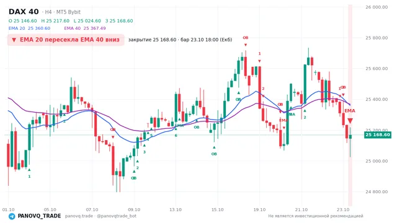Click the current price label 25 168.60

point(378,135)
